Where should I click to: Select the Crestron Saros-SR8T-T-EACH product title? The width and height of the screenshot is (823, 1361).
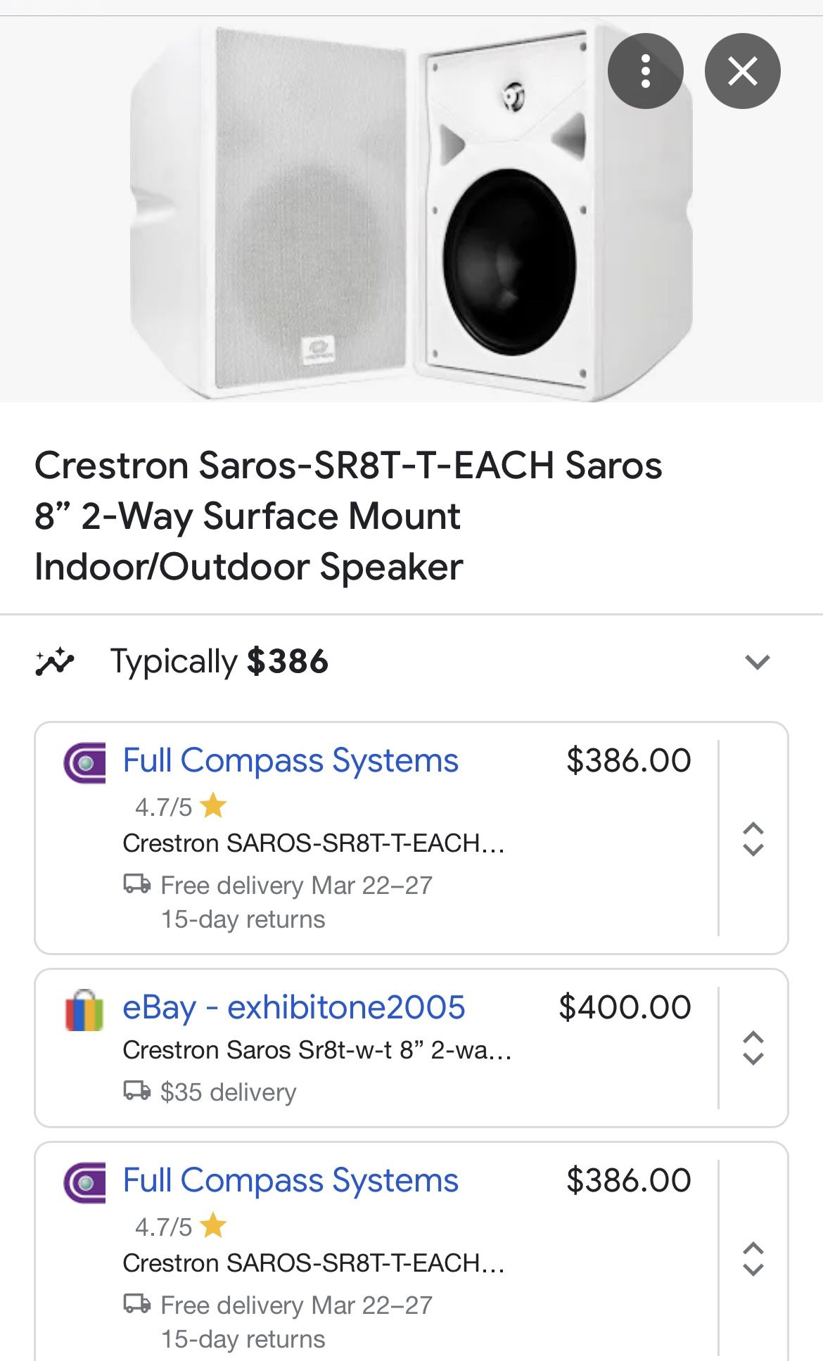(348, 516)
